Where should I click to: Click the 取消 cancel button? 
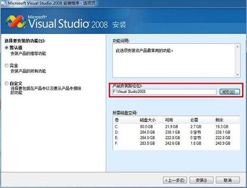coord(228,180)
